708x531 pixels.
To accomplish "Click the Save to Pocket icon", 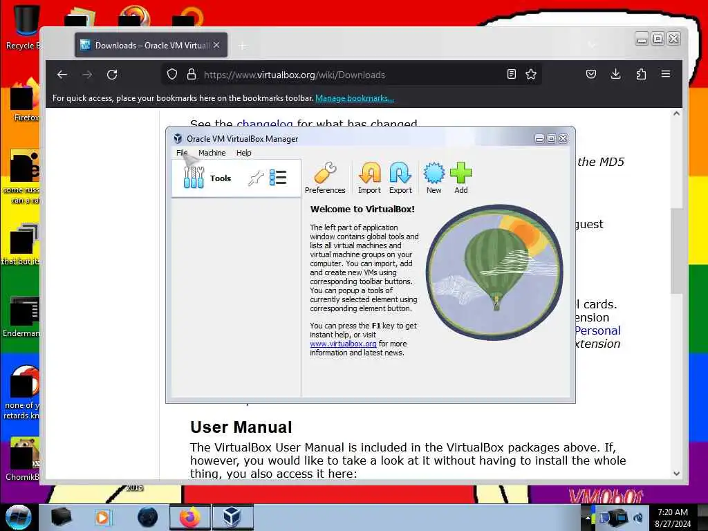I will (591, 74).
